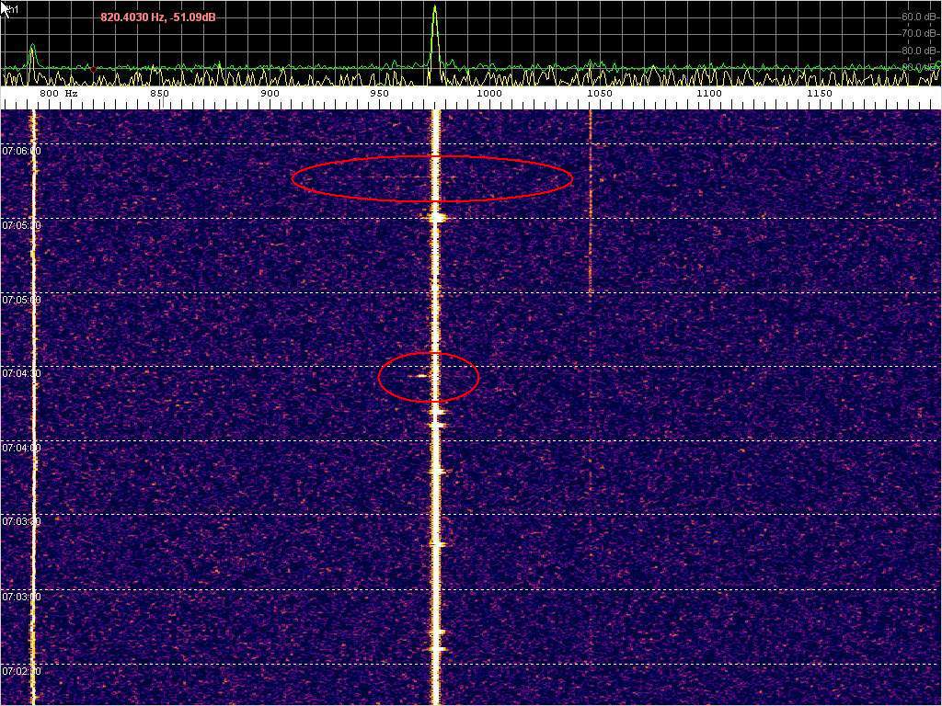The height and width of the screenshot is (706, 942).
Task: Select the 1100 frequency axis label
Action: [x=708, y=94]
